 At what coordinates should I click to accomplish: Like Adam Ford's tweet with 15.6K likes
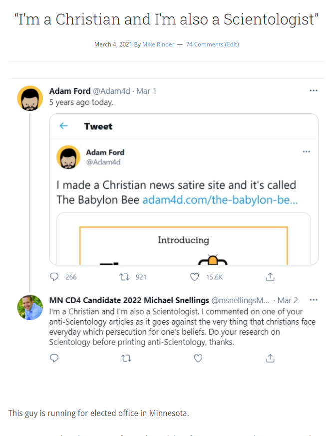pos(194,277)
